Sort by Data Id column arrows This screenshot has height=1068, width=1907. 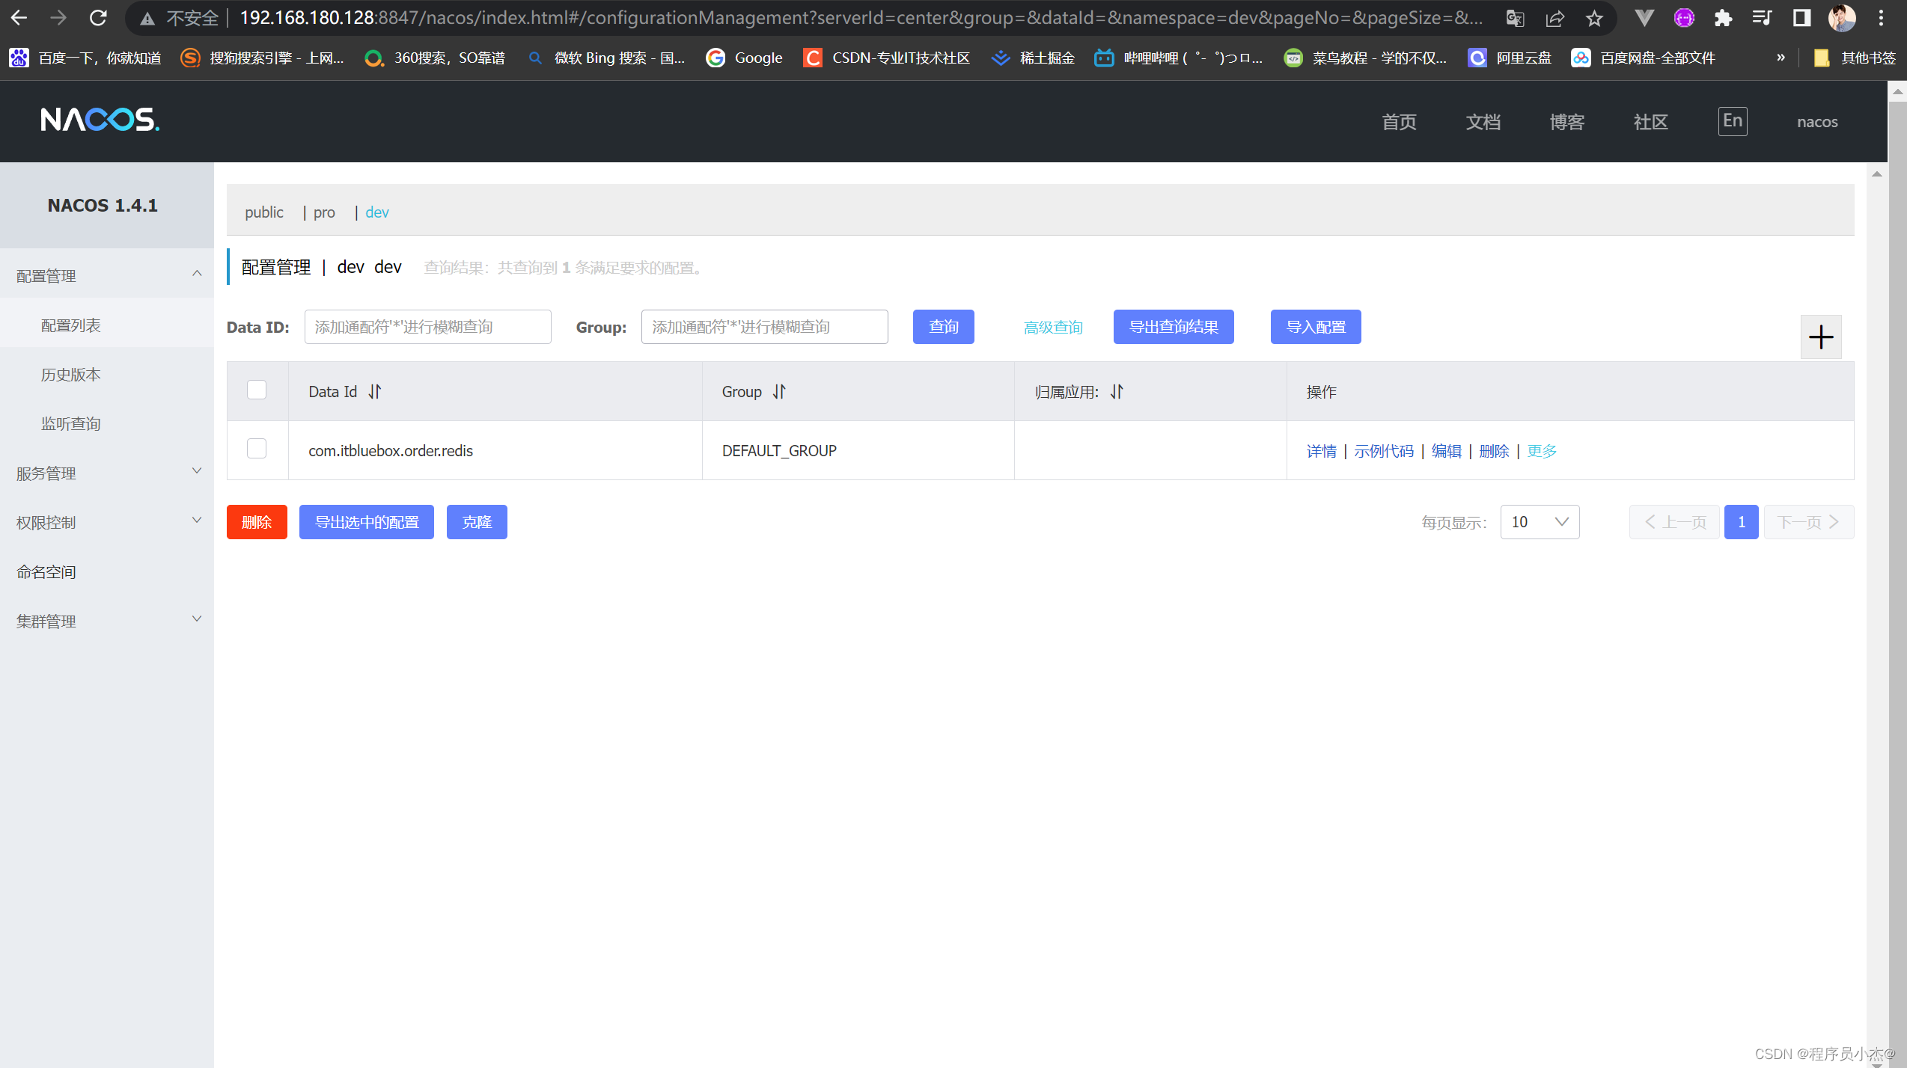(375, 391)
